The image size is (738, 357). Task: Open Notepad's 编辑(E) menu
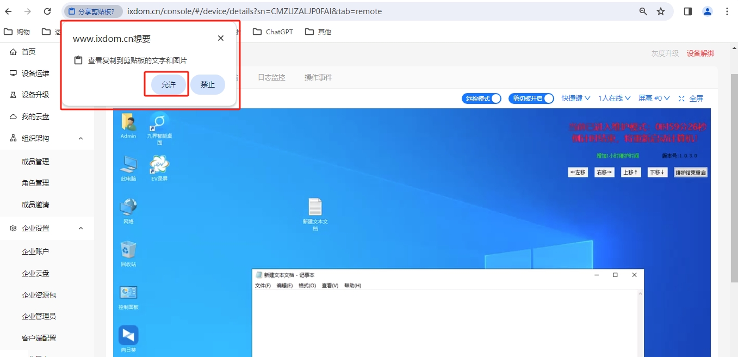(284, 286)
